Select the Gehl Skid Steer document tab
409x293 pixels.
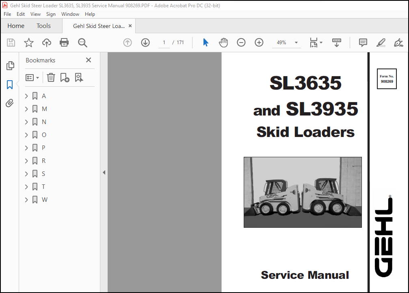click(99, 26)
